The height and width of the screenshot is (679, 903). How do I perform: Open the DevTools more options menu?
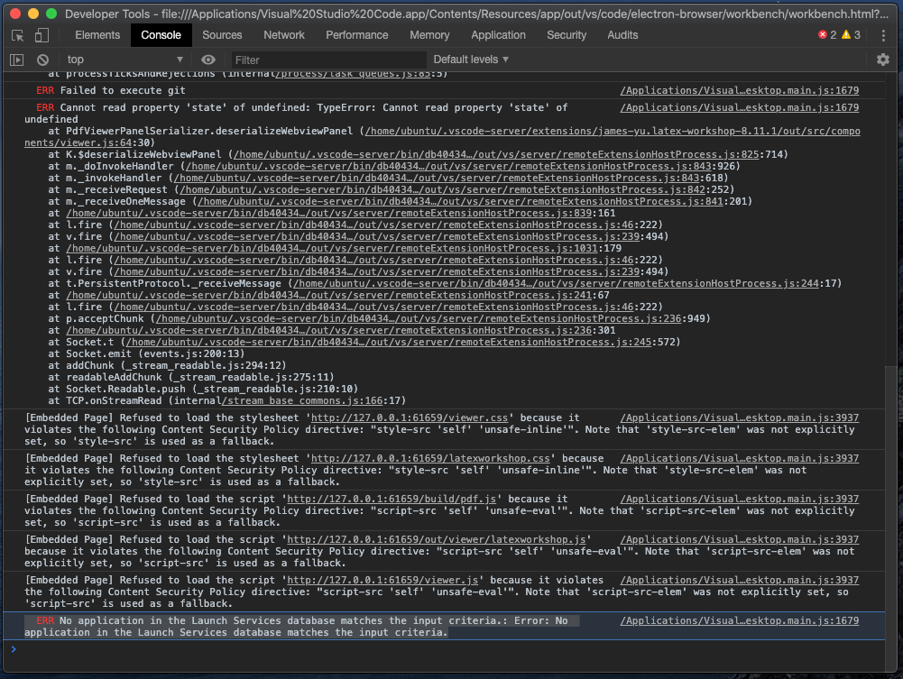pos(883,36)
